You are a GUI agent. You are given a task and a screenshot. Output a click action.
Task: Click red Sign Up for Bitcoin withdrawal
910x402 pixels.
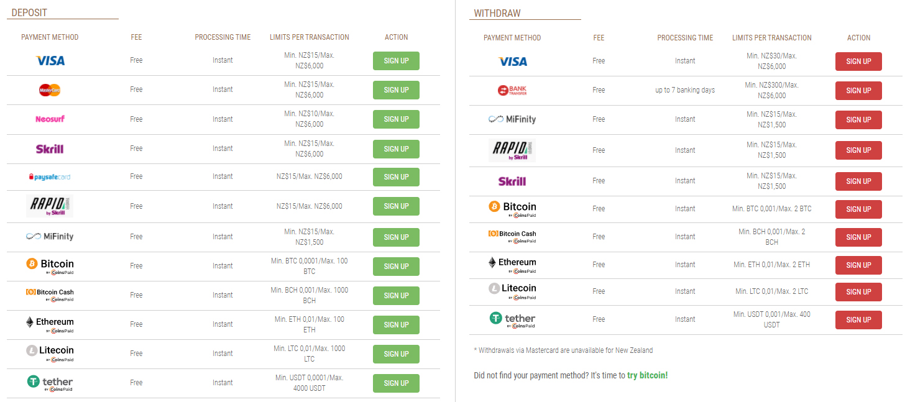(x=858, y=209)
